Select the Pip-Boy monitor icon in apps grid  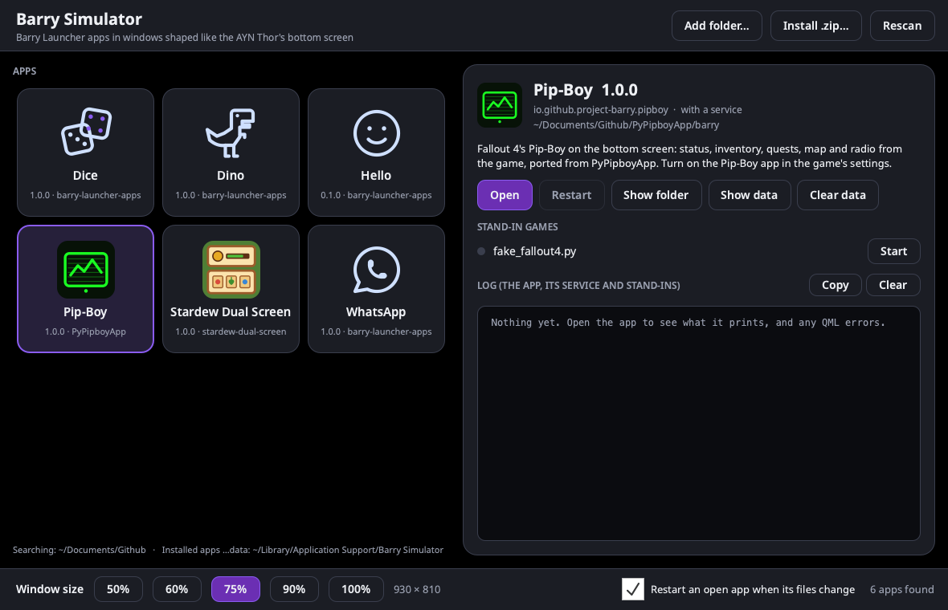point(86,270)
